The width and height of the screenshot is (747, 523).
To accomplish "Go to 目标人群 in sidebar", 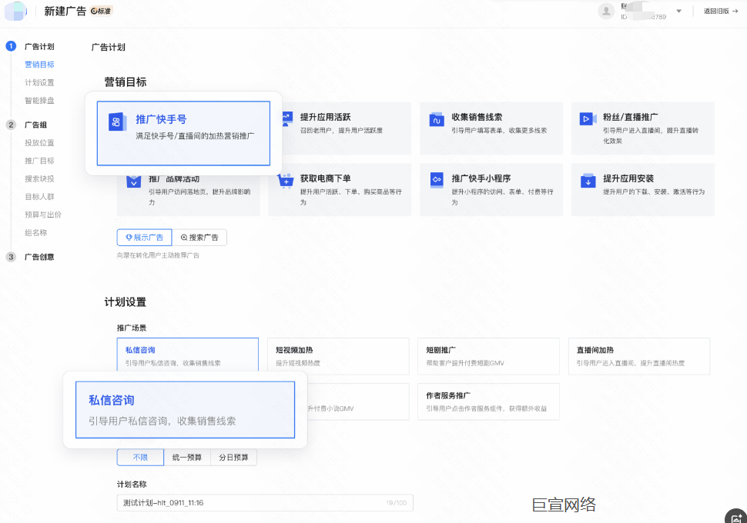I will point(39,197).
